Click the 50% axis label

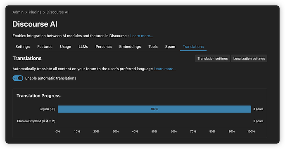tap(154, 131)
